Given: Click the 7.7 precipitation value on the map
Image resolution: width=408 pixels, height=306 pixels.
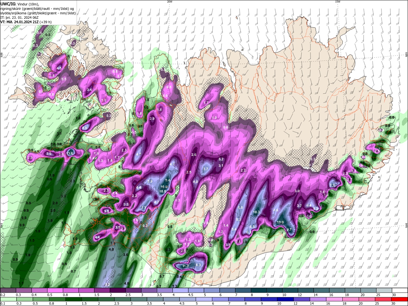Looking at the screenshot, I should (143, 208).
